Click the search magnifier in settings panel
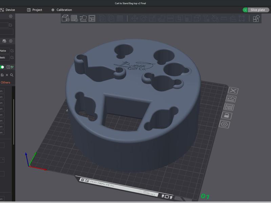 [x=12, y=75]
